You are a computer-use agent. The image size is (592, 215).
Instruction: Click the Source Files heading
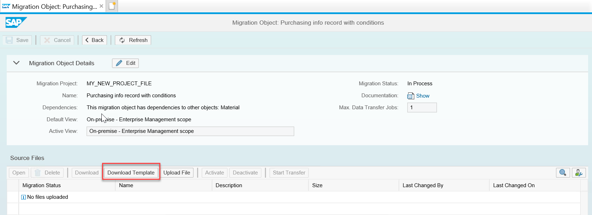[x=27, y=158]
